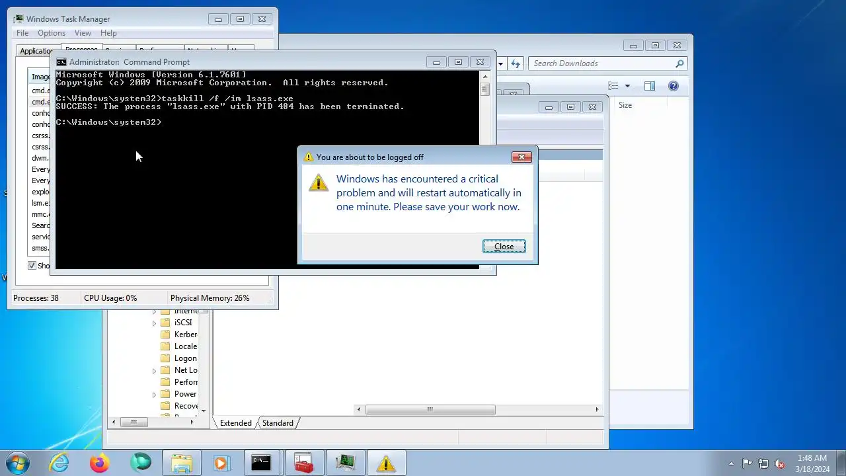Show hidden tray icons arrow
This screenshot has height=476, width=846.
731,463
